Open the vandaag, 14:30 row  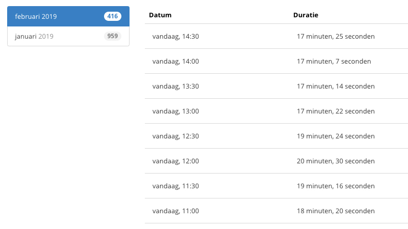click(x=276, y=36)
